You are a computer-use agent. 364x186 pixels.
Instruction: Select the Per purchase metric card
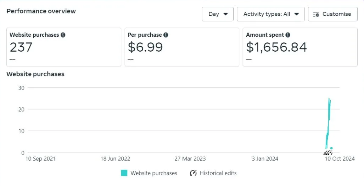(182, 47)
